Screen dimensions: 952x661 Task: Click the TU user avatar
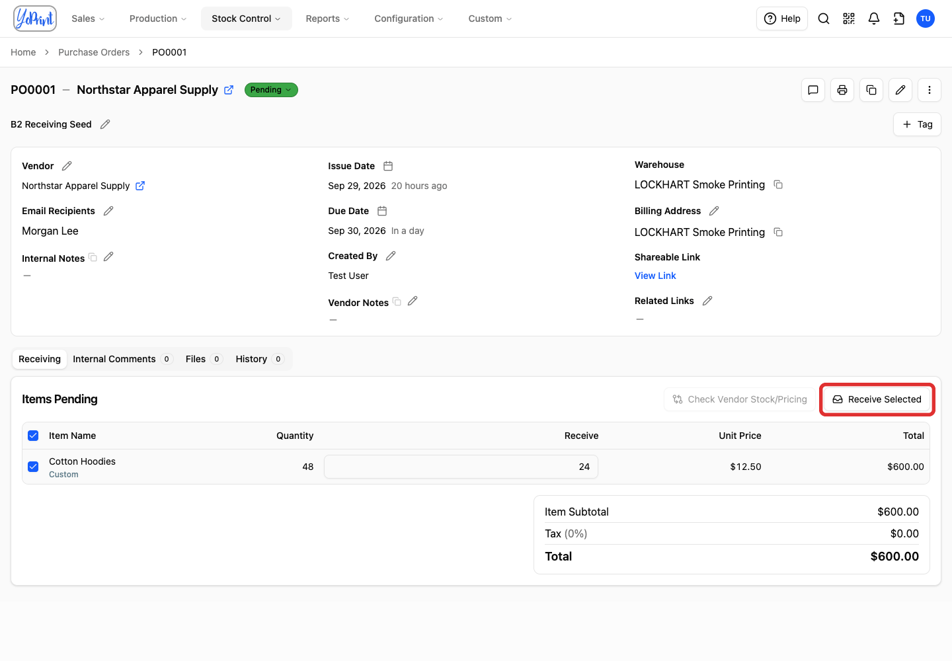(926, 19)
